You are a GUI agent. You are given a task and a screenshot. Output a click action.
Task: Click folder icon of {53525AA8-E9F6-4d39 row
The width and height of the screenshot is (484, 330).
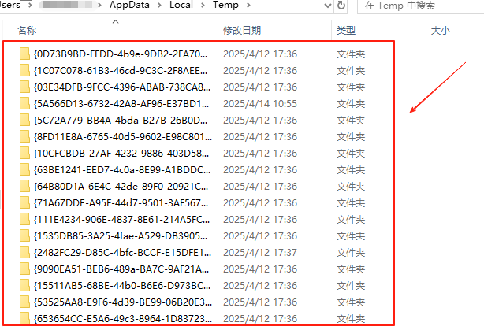tap(24, 302)
